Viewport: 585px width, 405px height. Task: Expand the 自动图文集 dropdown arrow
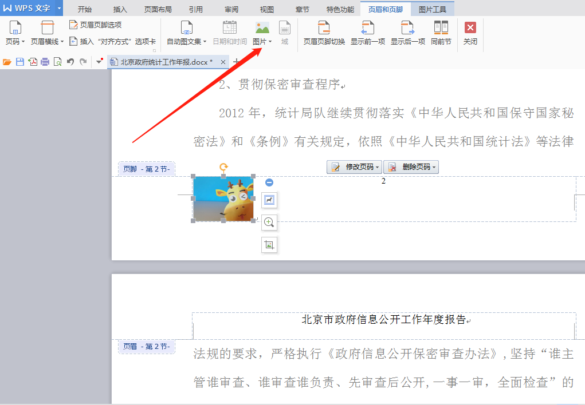[x=205, y=42]
